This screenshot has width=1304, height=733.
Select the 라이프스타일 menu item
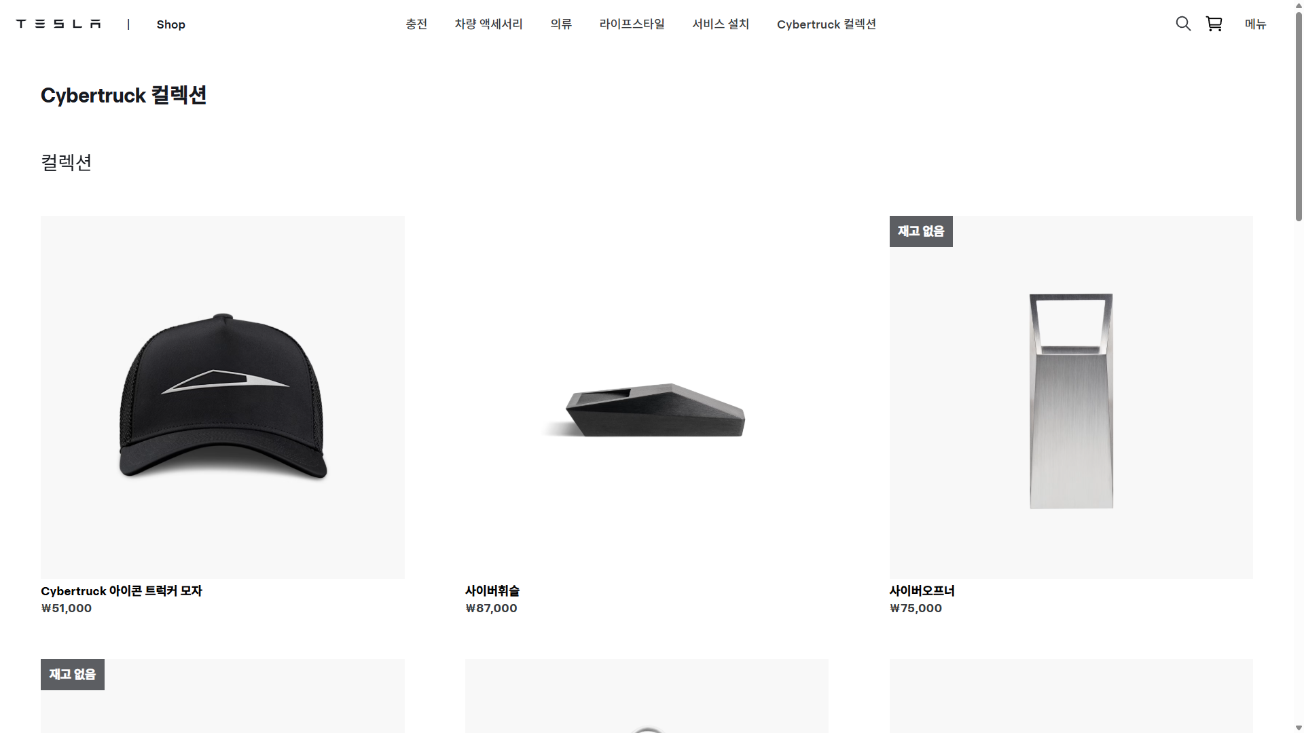(632, 24)
